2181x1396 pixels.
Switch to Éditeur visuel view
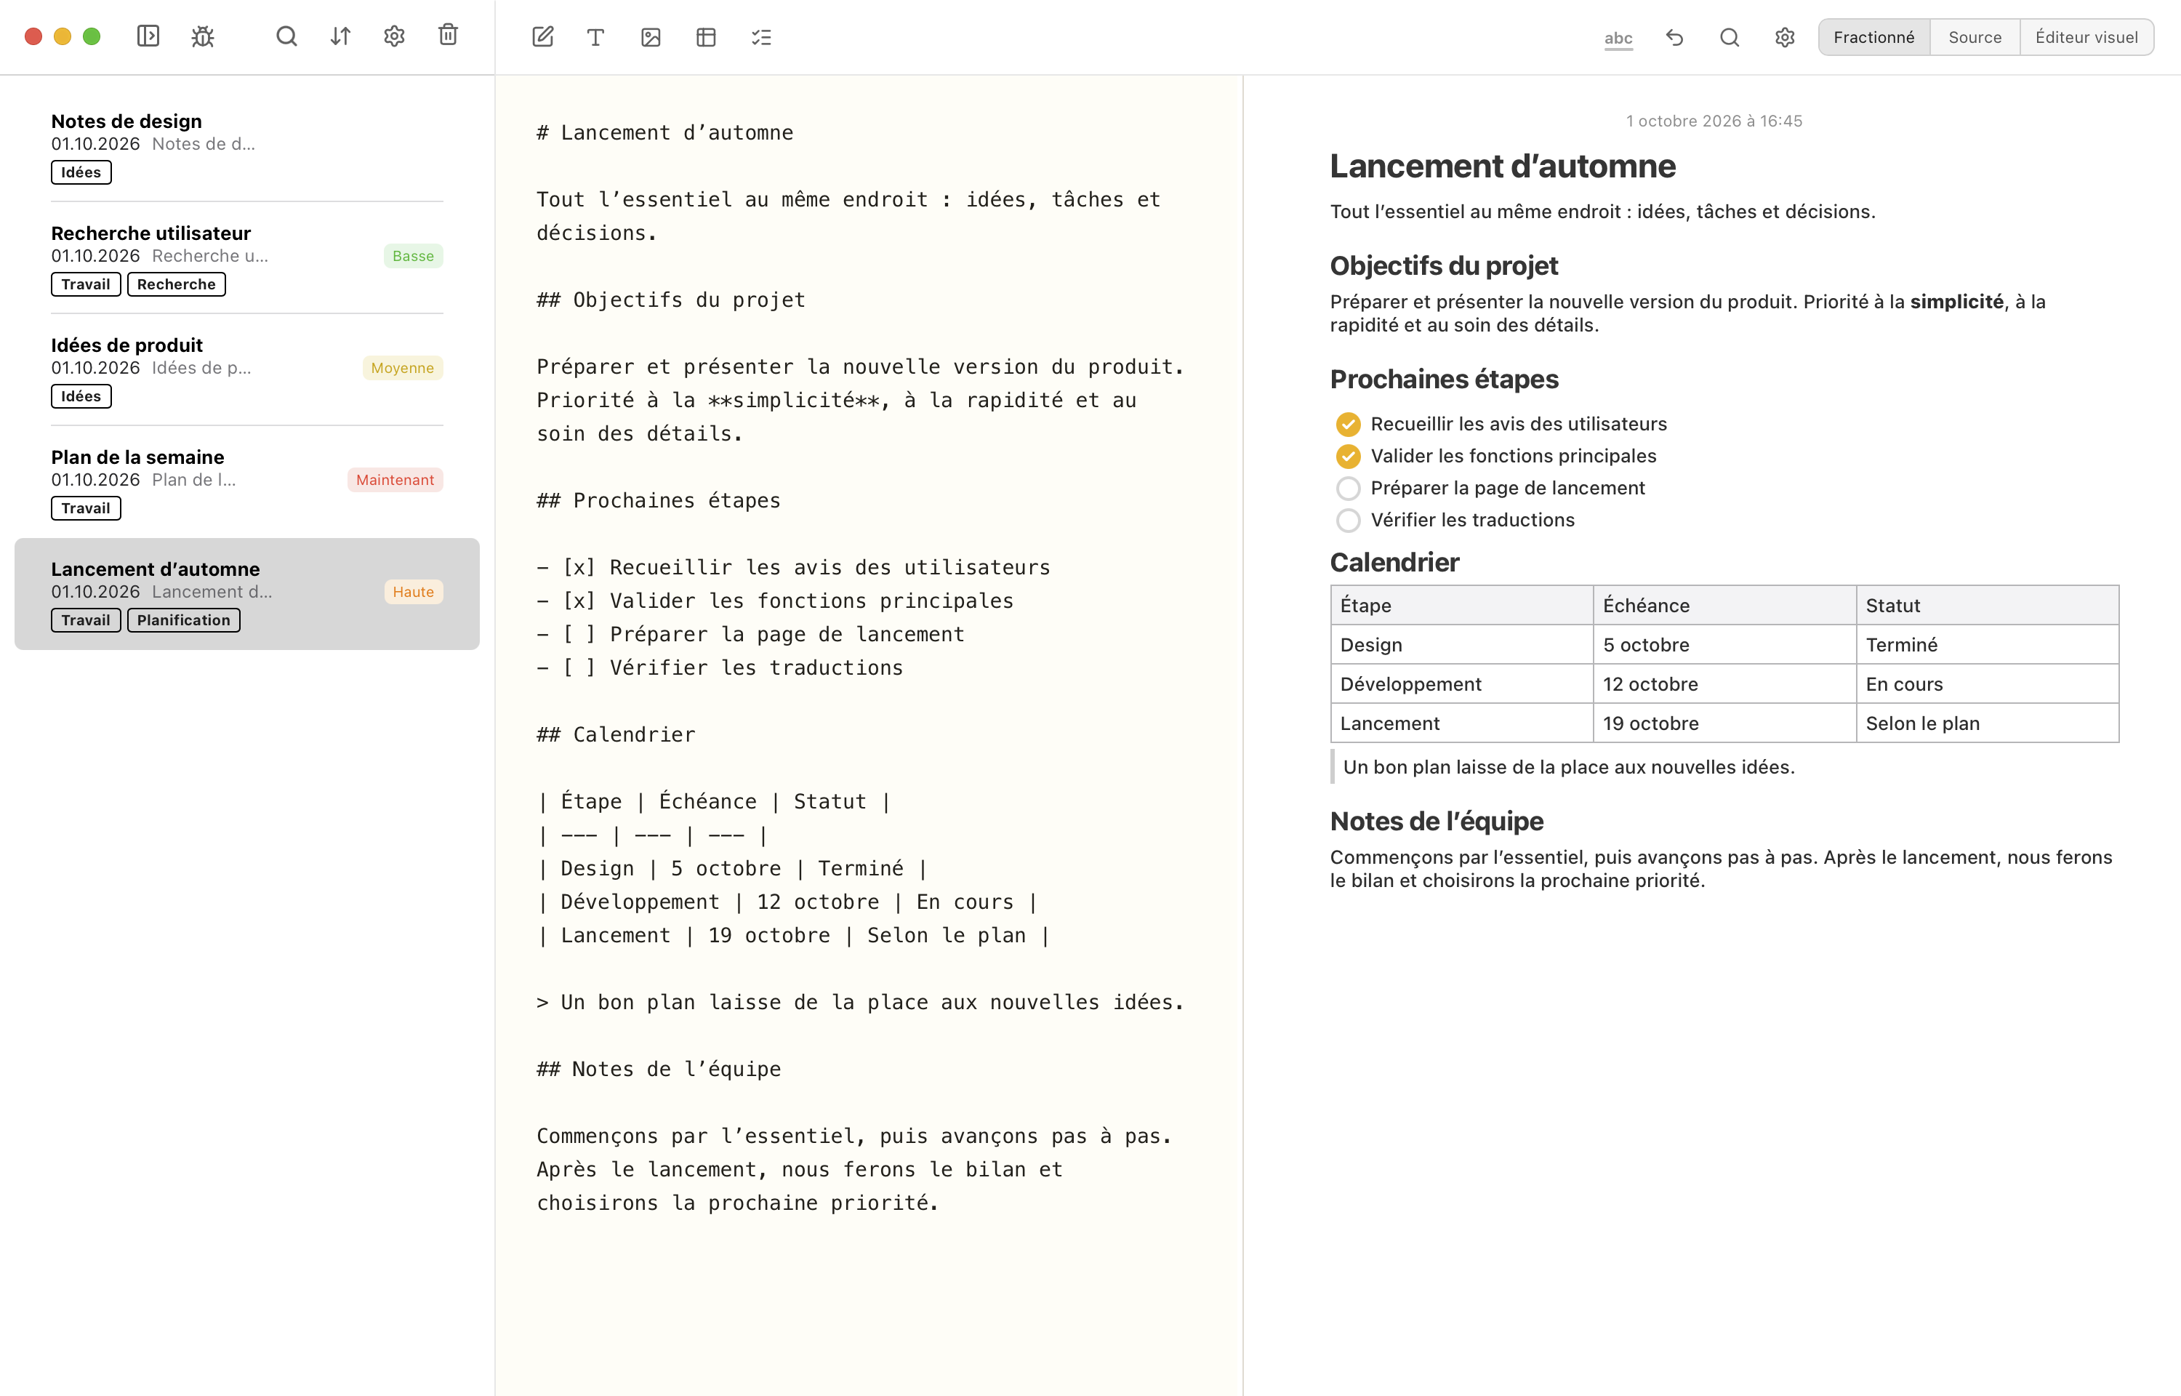point(2086,37)
